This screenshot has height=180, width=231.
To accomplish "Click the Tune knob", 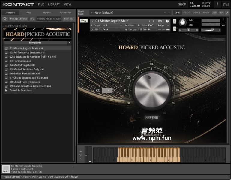I will [x=182, y=22].
